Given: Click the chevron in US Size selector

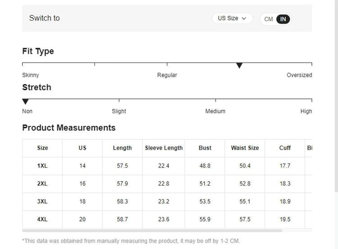Looking at the screenshot, I should point(244,18).
